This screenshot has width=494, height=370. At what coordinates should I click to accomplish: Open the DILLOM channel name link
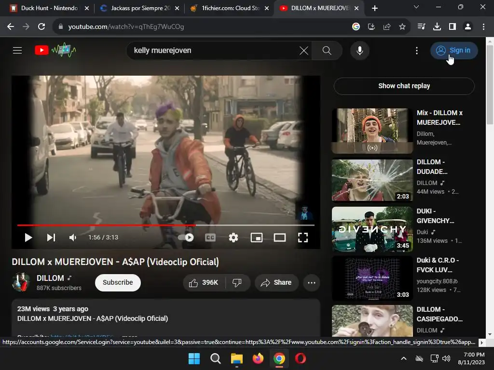pyautogui.click(x=50, y=278)
